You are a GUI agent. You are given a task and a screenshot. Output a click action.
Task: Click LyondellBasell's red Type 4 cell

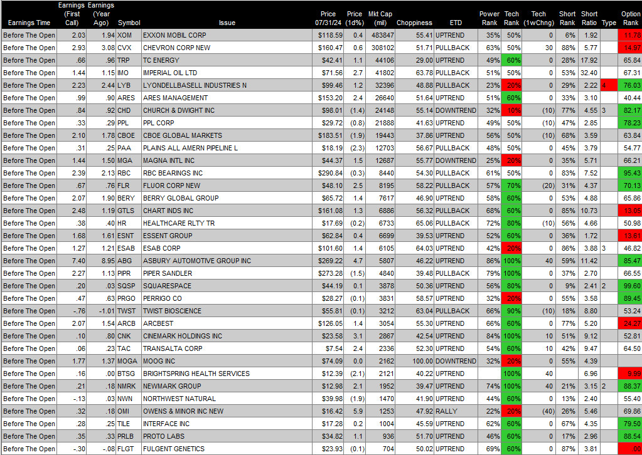[609, 85]
